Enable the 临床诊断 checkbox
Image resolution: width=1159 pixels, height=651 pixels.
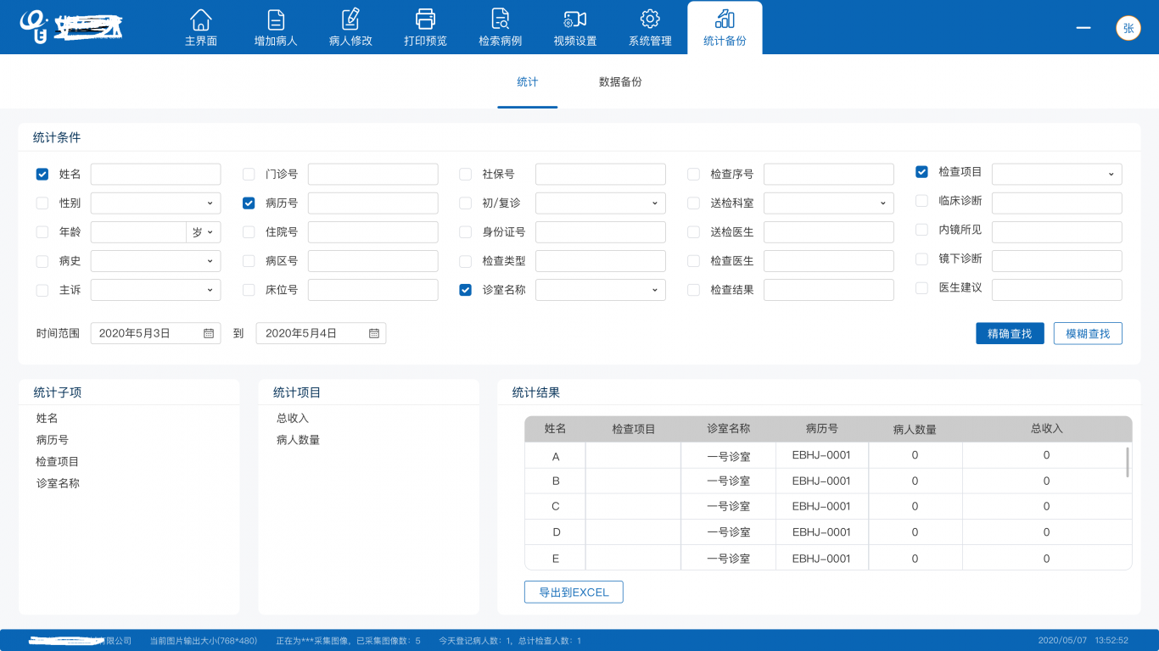[x=921, y=201]
